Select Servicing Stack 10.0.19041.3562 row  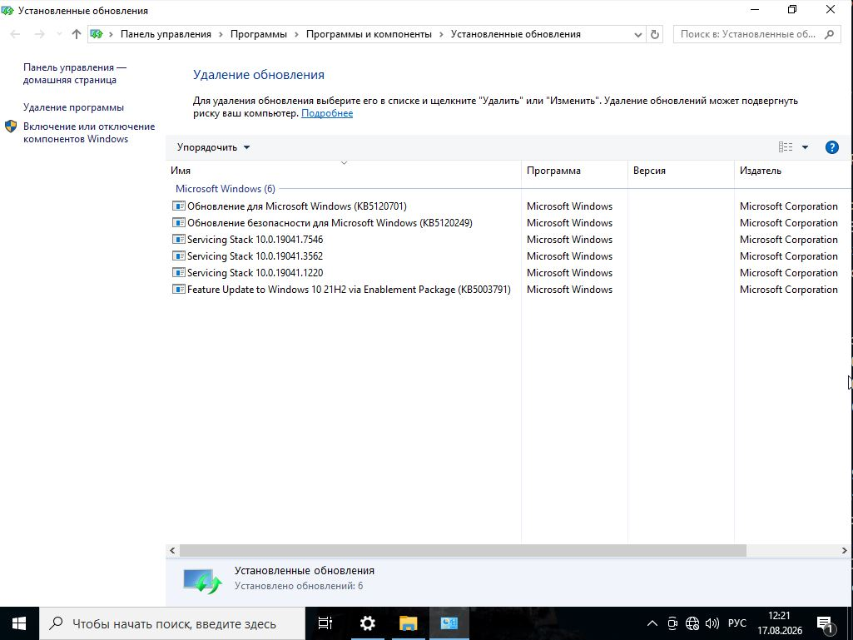(508, 256)
